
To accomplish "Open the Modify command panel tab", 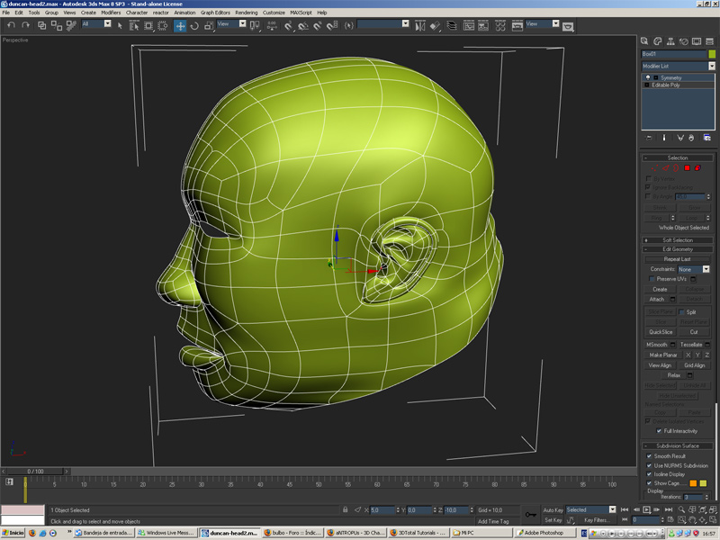I will (658, 41).
